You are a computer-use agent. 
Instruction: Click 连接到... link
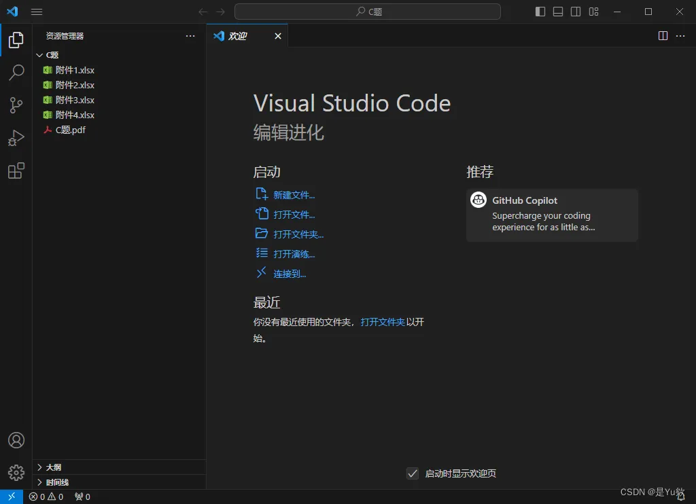click(290, 274)
